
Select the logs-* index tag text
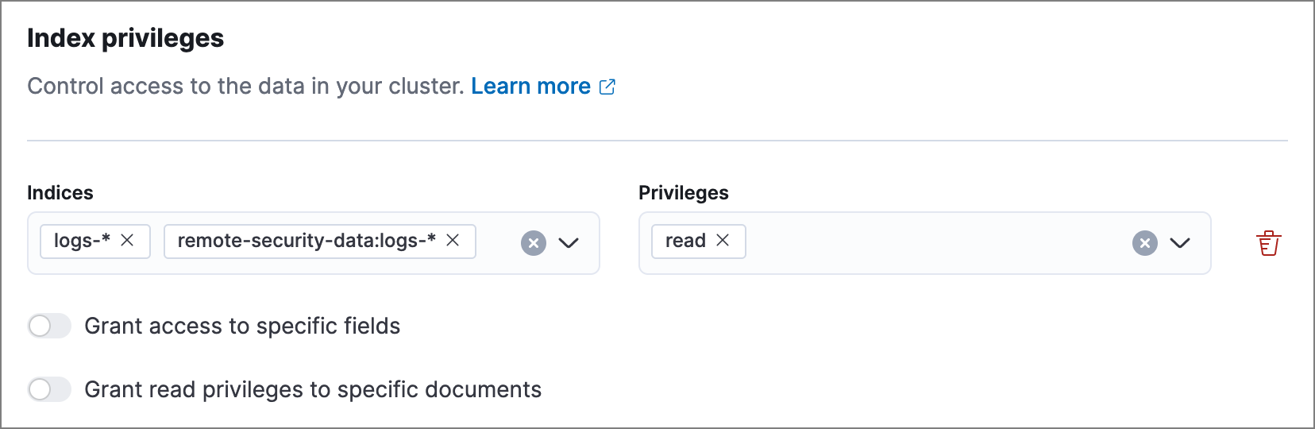(82, 241)
